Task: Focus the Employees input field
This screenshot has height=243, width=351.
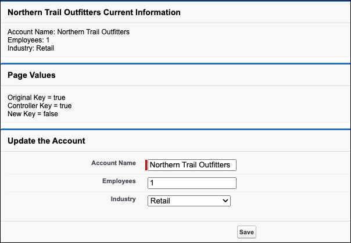Action: [192, 183]
